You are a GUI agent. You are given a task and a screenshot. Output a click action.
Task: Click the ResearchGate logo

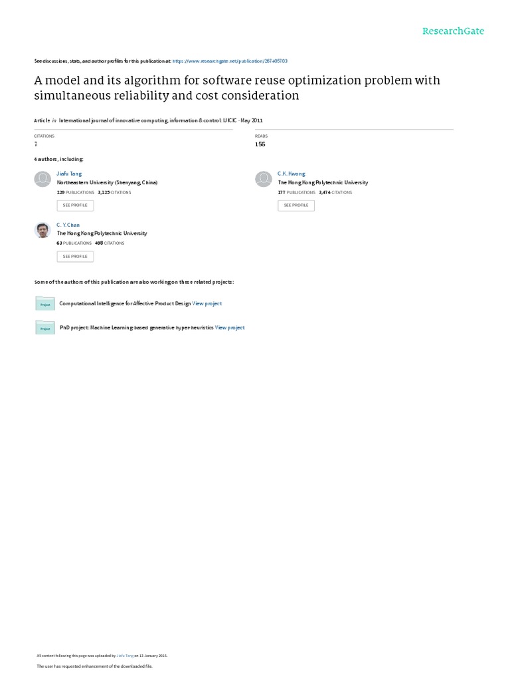click(x=454, y=31)
